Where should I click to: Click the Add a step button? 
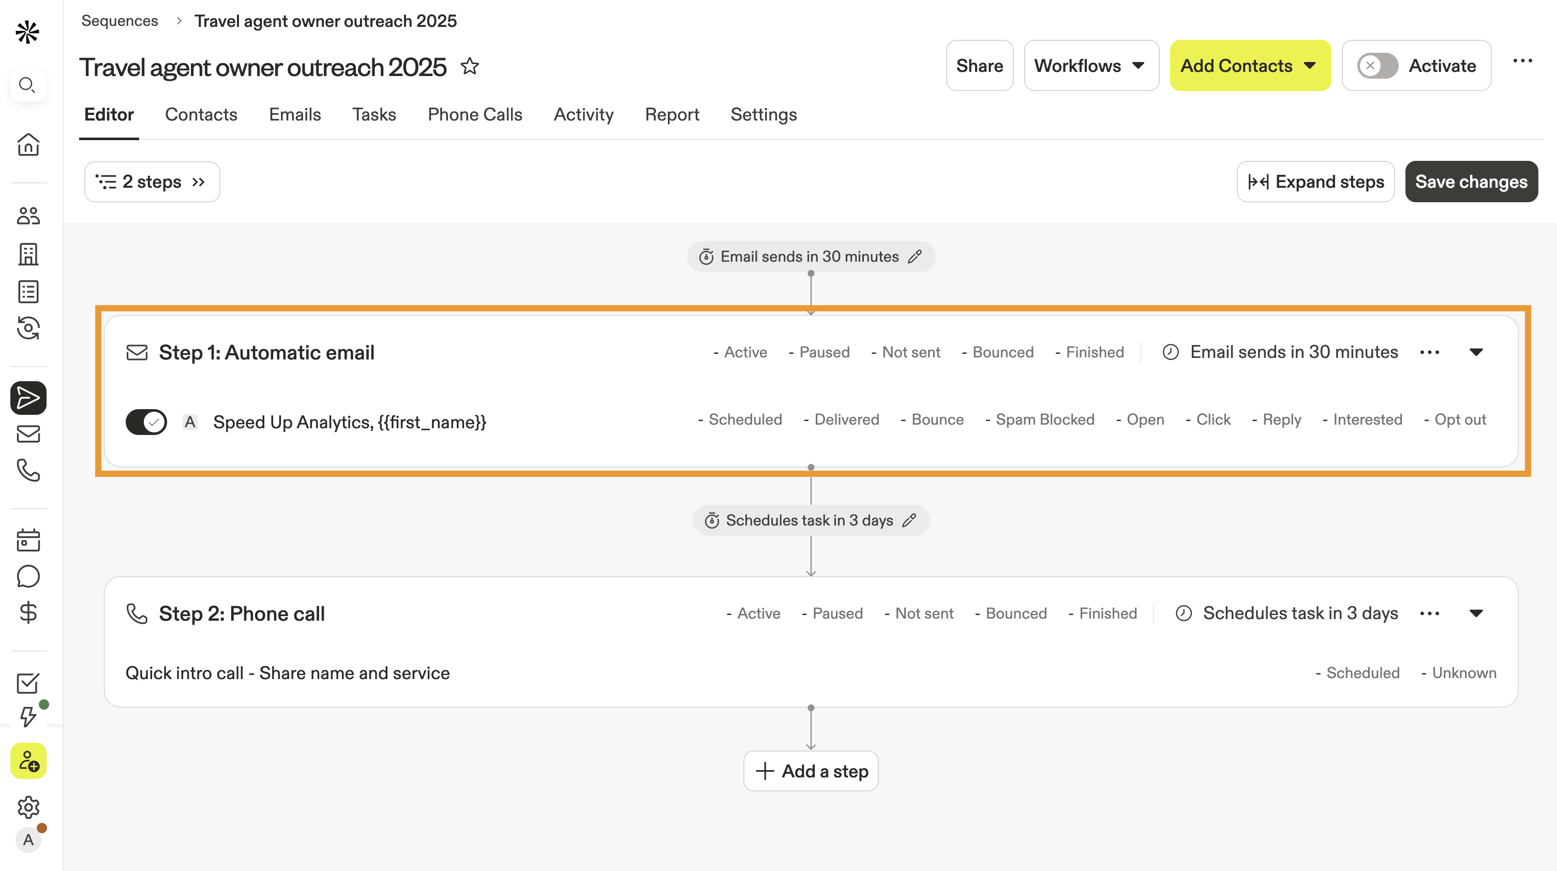(811, 771)
